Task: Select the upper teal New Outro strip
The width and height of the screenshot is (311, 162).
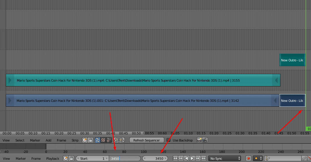Action: coord(292,60)
